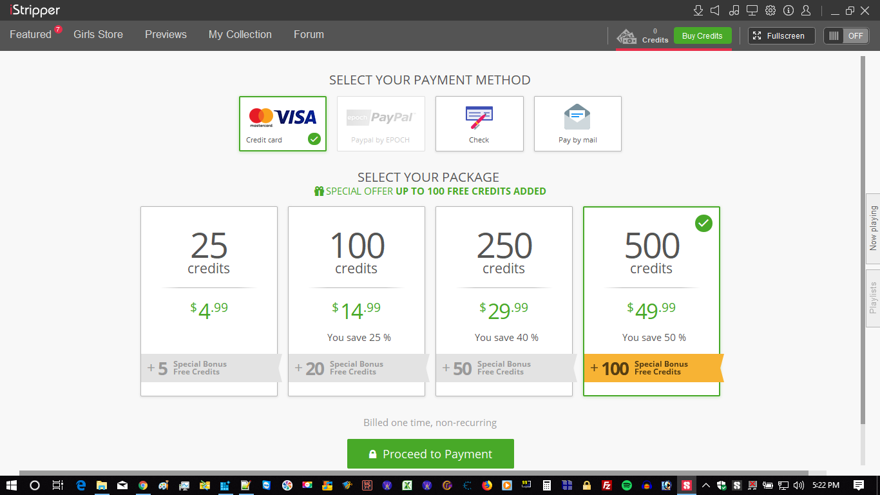Click the credits money icon
Viewport: 880px width, 495px height.
(627, 36)
